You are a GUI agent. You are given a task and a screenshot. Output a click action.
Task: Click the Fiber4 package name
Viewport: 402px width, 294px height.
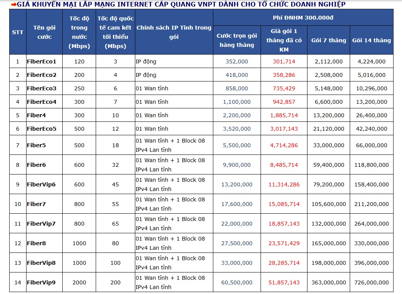click(37, 115)
